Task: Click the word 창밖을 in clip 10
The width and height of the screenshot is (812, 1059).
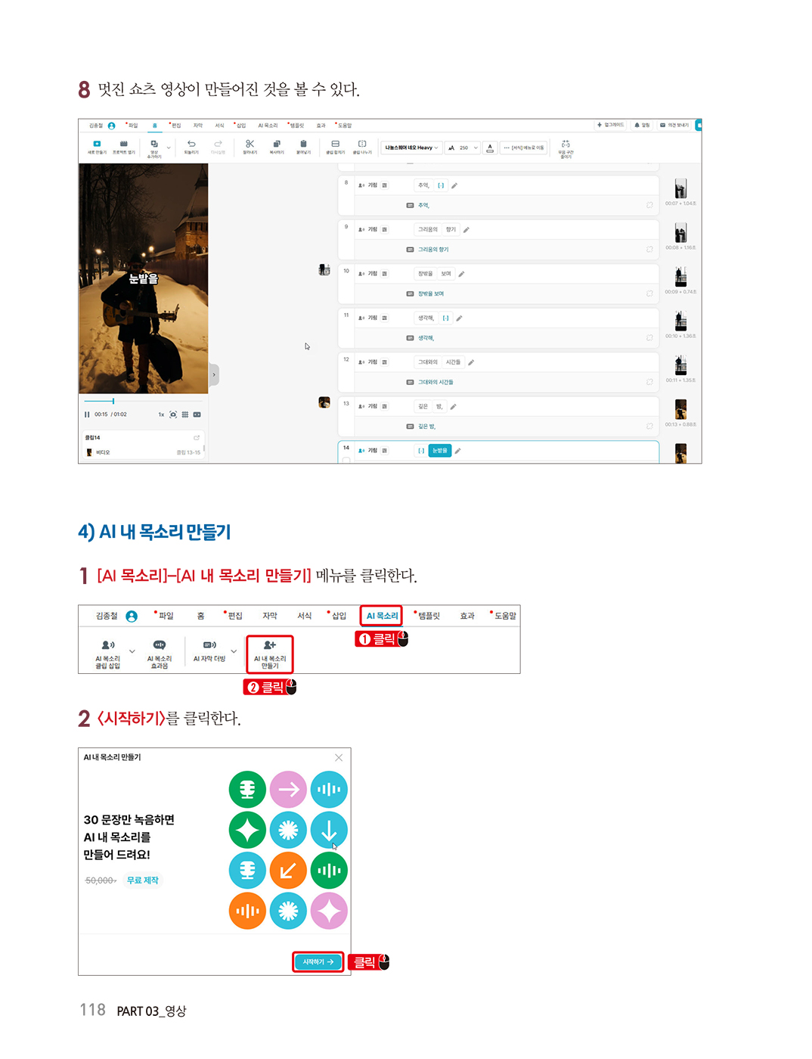Action: [426, 274]
